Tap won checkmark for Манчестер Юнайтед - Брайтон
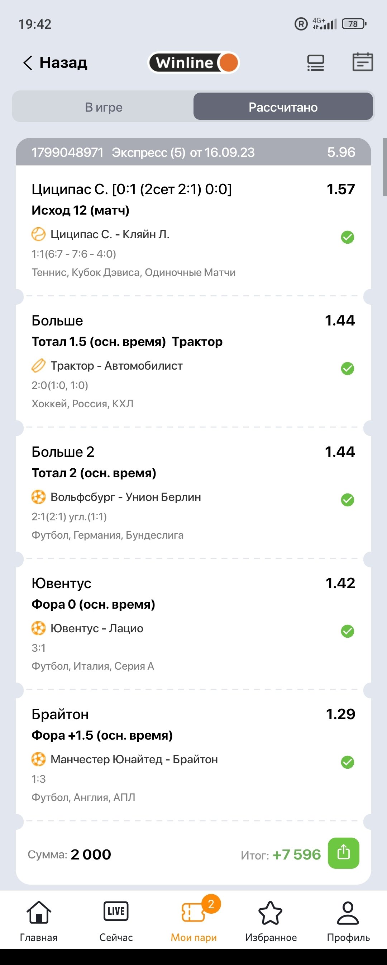Viewport: 387px width, 965px height. (347, 762)
